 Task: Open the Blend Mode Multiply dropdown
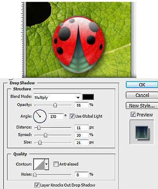point(57,97)
